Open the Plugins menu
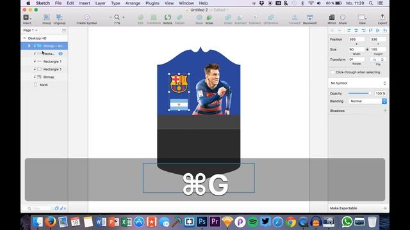 point(152,3)
